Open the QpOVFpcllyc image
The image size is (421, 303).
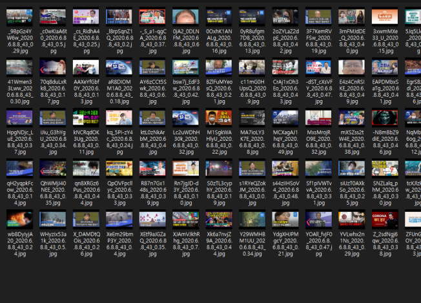tap(119, 168)
